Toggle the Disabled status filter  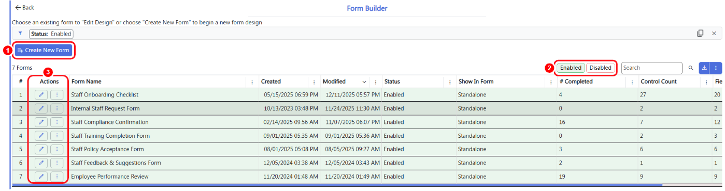601,68
